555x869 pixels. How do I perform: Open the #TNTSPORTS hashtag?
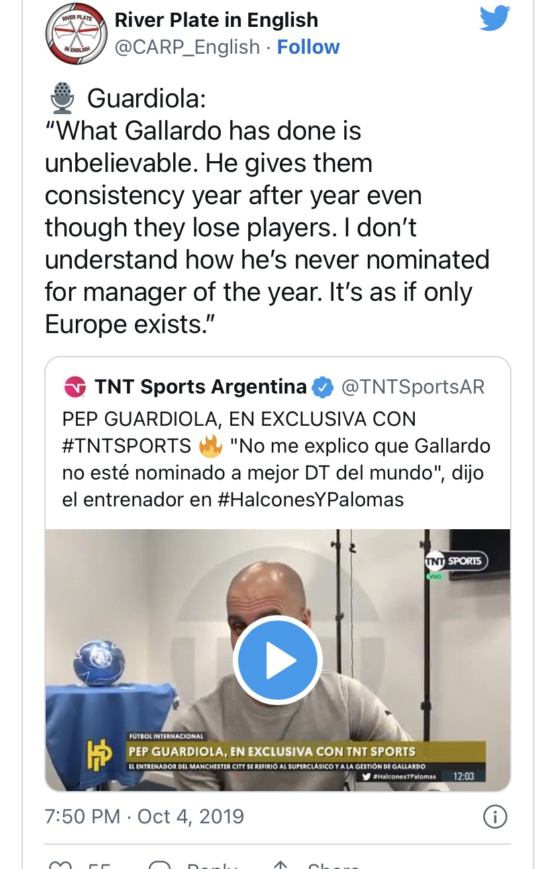127,446
